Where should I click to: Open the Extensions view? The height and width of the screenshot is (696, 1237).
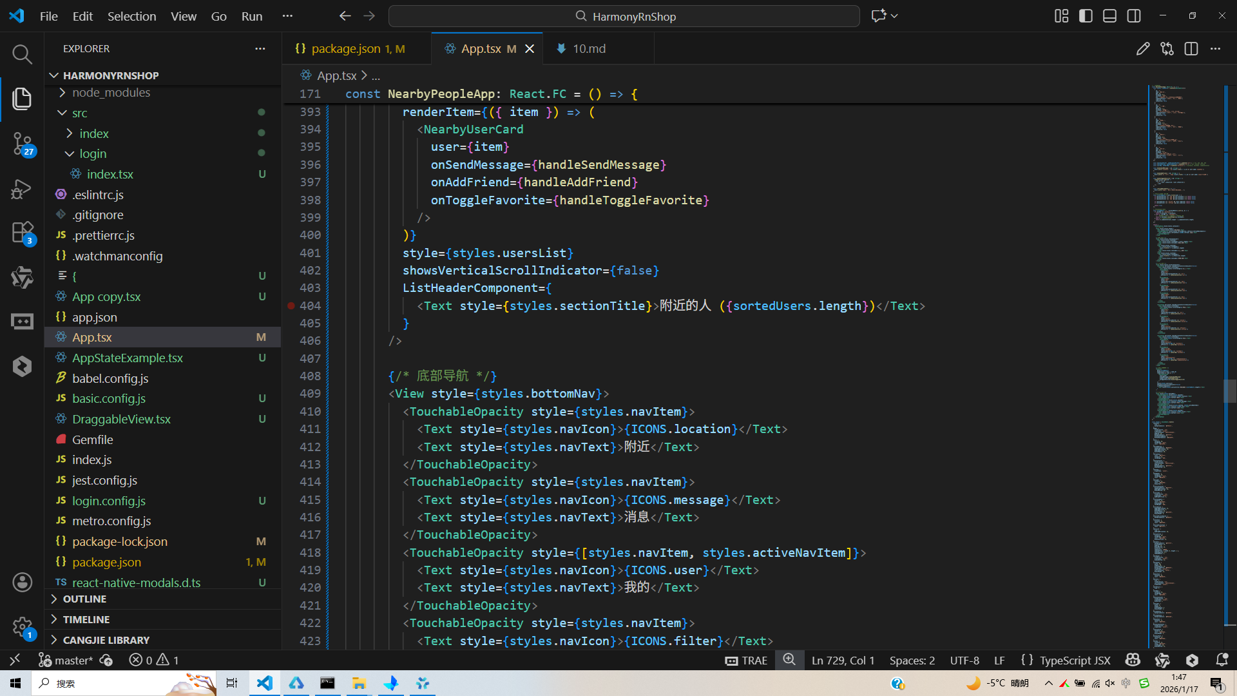[x=22, y=233]
